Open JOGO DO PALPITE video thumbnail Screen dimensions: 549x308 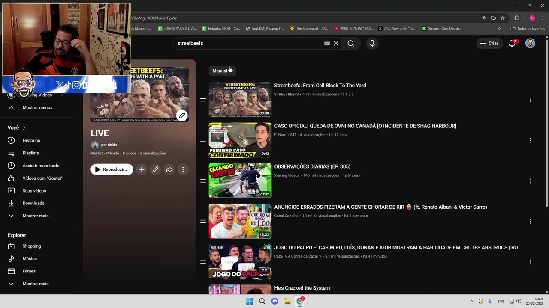tap(240, 261)
